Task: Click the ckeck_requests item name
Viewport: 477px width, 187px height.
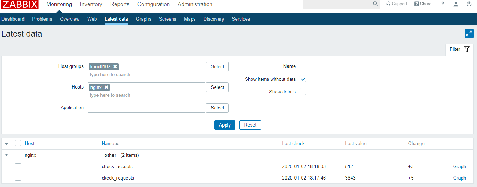Action: [118, 178]
